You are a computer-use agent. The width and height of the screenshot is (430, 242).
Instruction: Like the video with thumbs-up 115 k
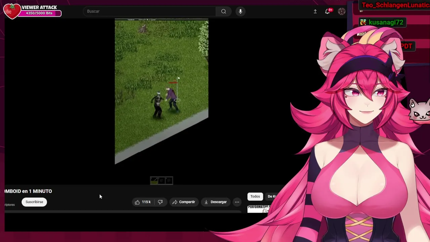143,202
